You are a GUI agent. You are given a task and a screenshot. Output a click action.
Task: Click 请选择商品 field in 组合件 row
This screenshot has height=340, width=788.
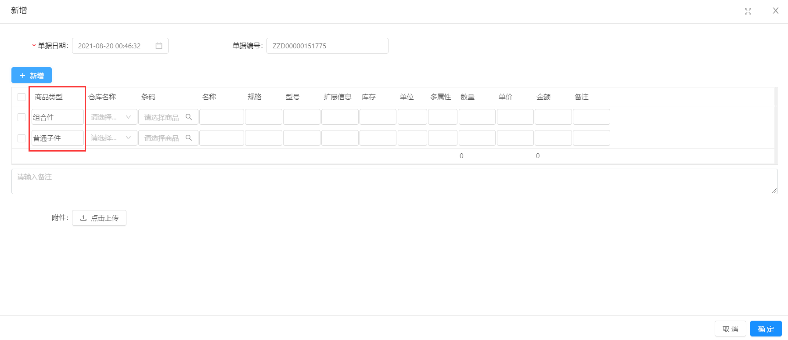pos(168,117)
